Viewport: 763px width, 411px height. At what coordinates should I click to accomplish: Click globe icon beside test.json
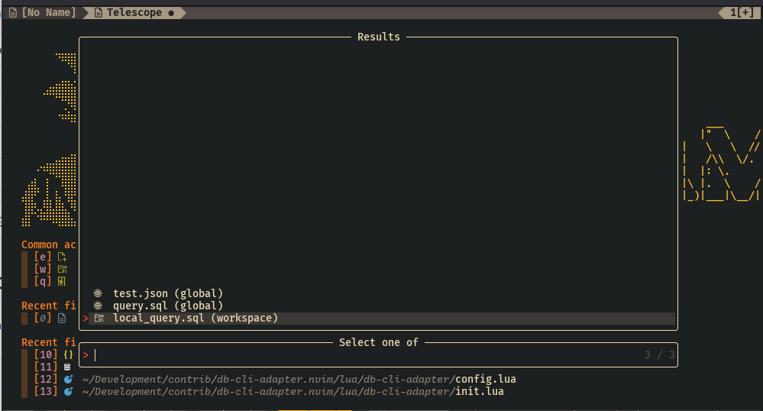[x=98, y=293]
